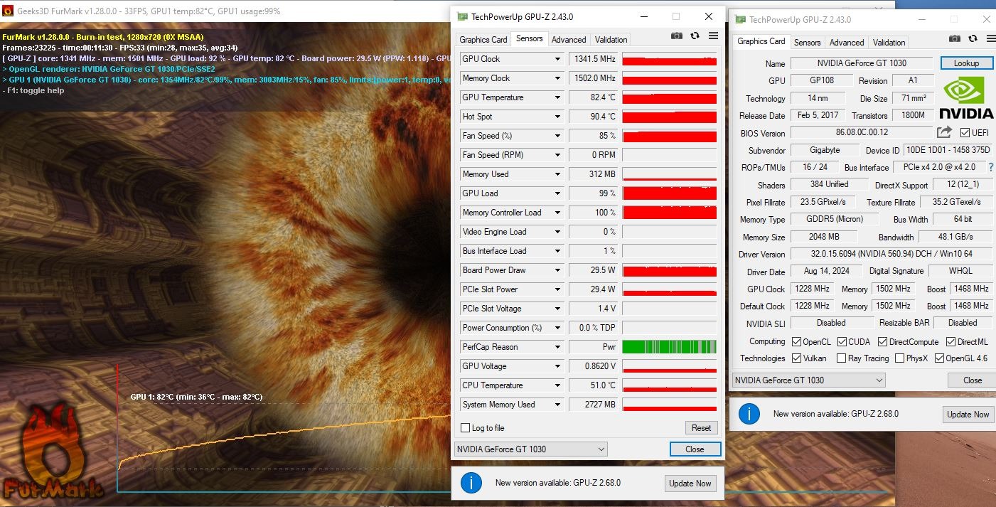
Task: Switch to Advanced tab in Sensors window
Action: 569,40
